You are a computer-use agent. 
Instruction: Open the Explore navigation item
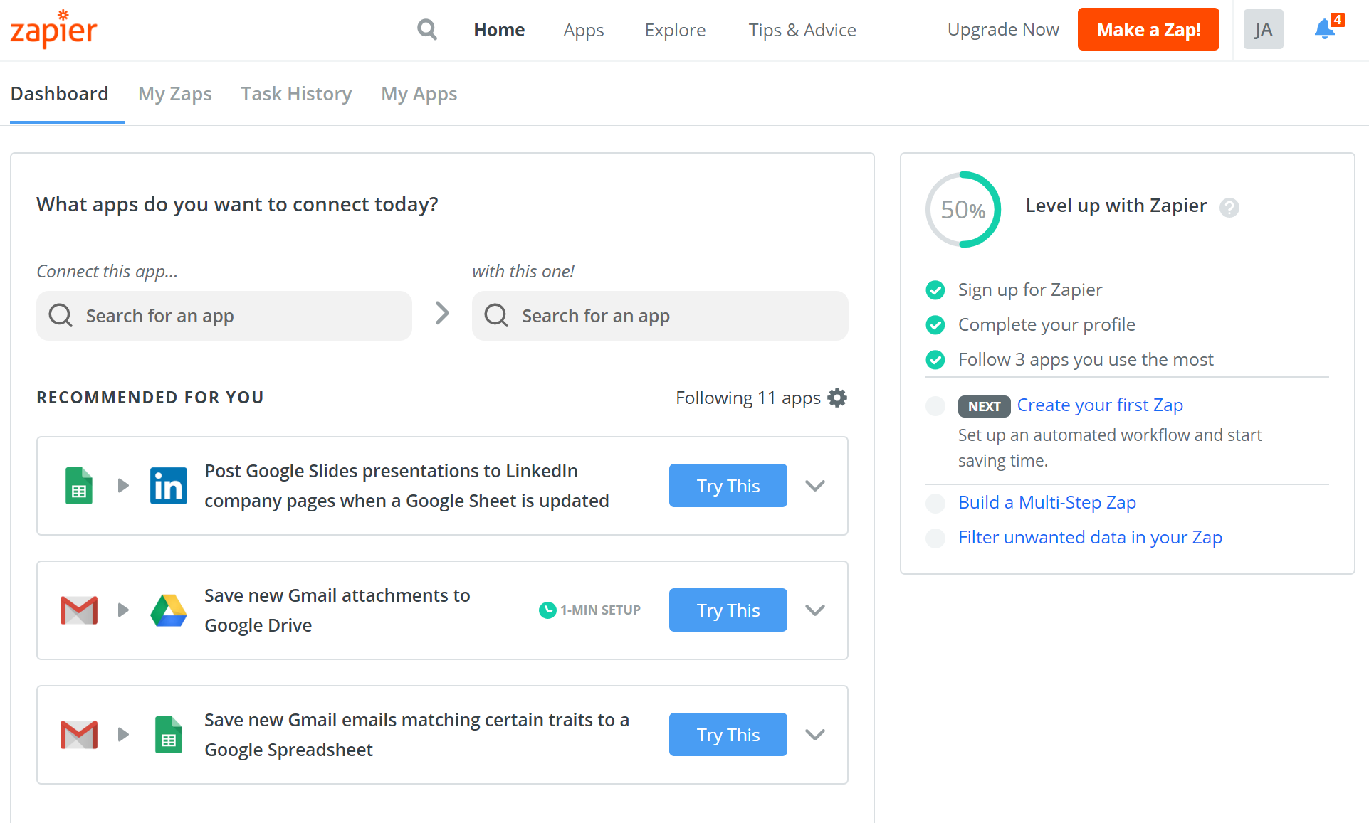coord(675,30)
